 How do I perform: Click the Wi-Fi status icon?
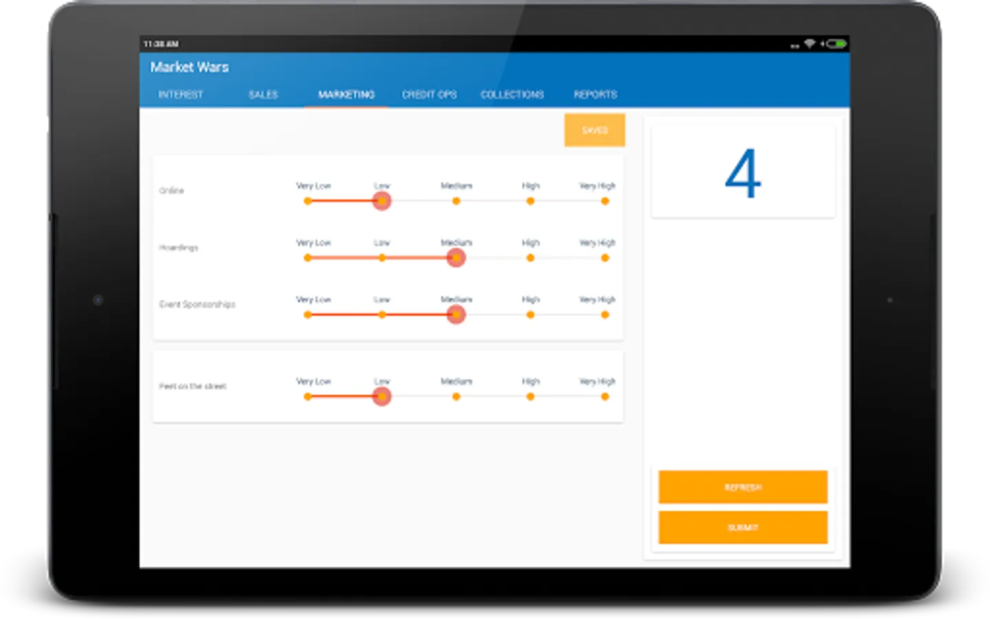click(x=810, y=43)
